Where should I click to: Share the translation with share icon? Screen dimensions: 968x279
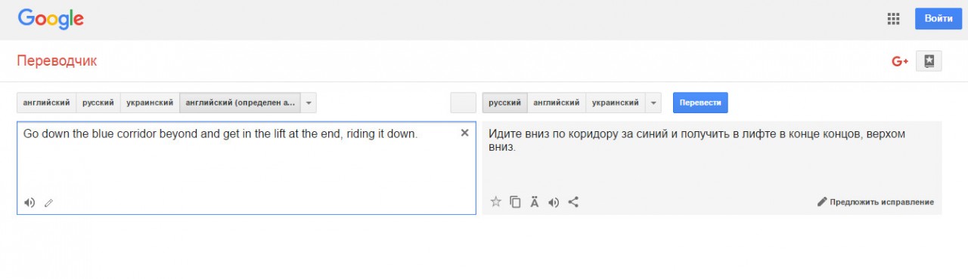click(573, 201)
